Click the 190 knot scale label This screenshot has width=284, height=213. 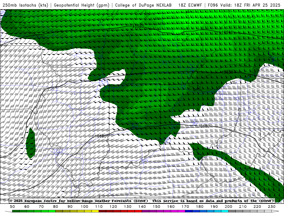[x=214, y=207]
